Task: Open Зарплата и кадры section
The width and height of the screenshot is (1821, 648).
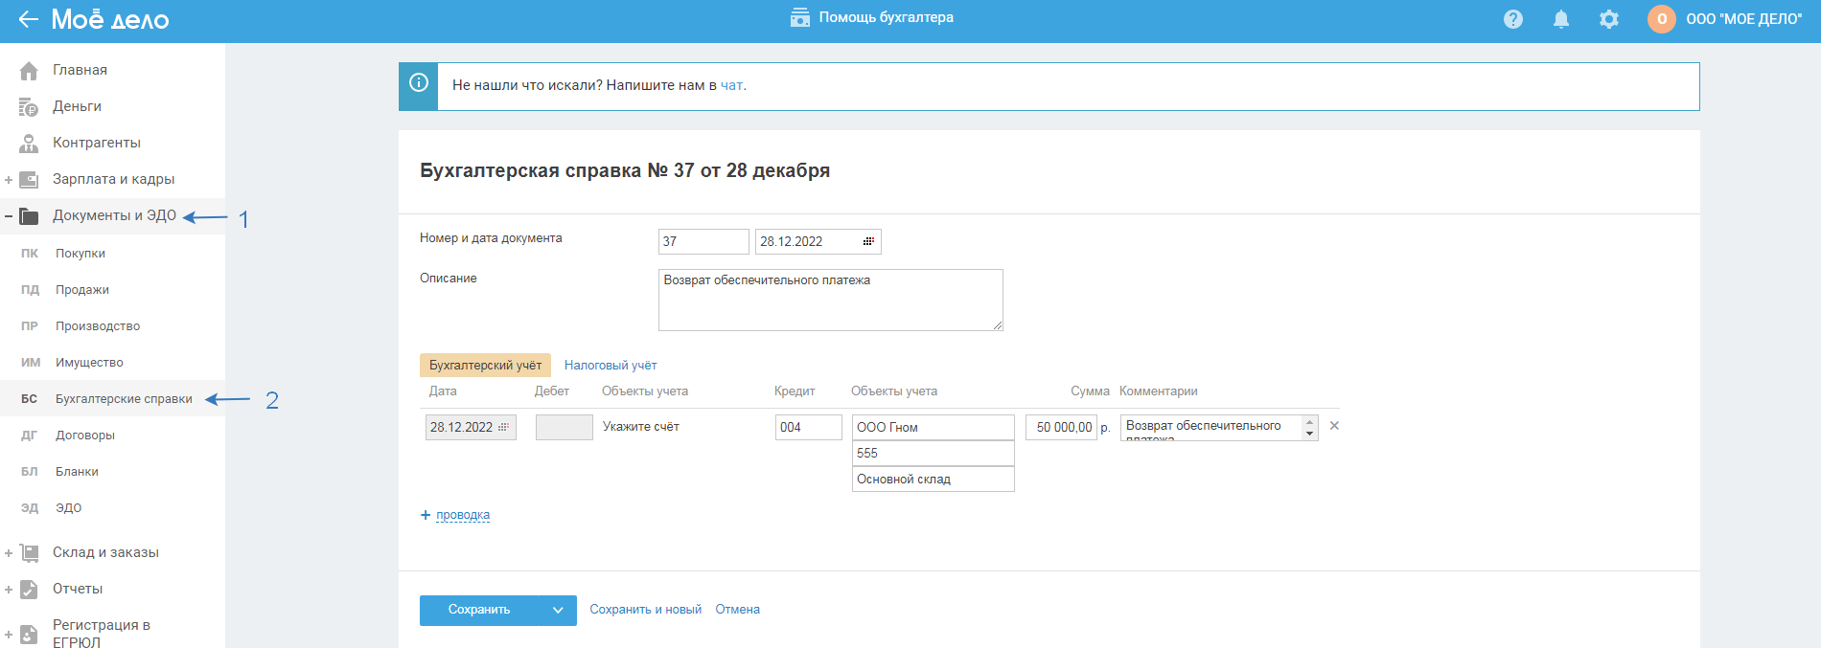Action: pos(113,179)
